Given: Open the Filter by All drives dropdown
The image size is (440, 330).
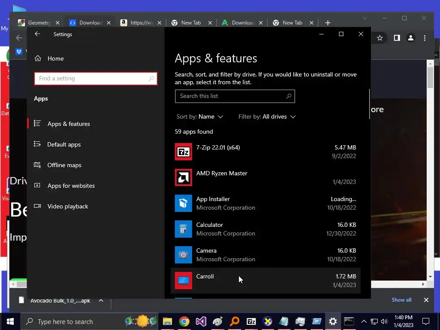Looking at the screenshot, I should pos(267,117).
